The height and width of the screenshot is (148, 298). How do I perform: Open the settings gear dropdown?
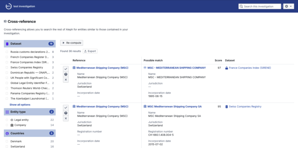(288, 6)
